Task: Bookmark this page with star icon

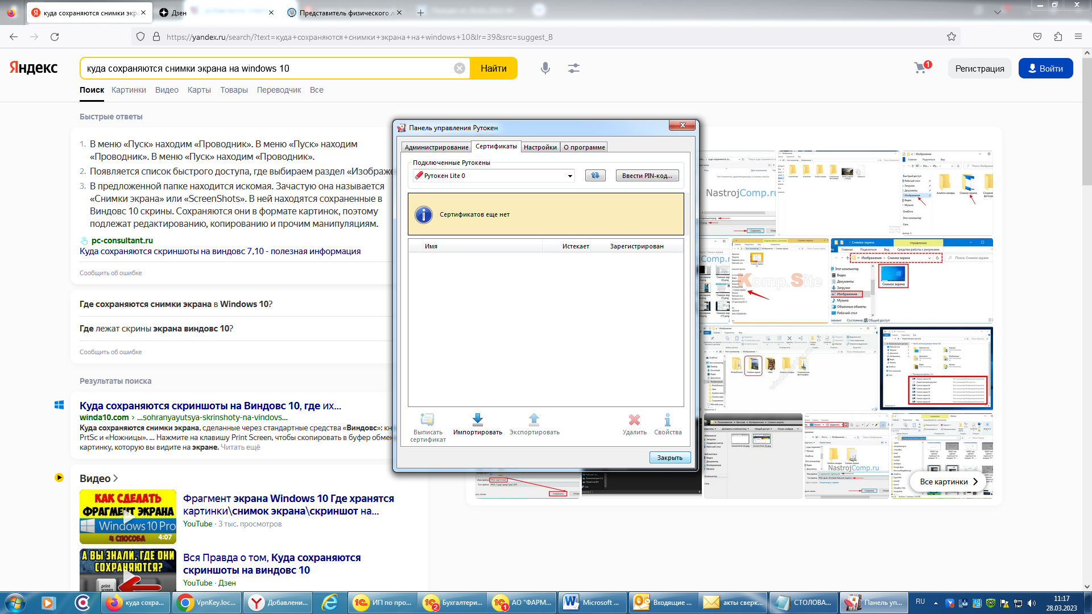Action: tap(951, 37)
